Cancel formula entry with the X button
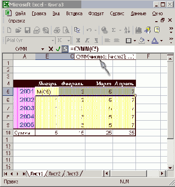Image resolution: width=175 pixels, height=187 pixels. pos(51,49)
